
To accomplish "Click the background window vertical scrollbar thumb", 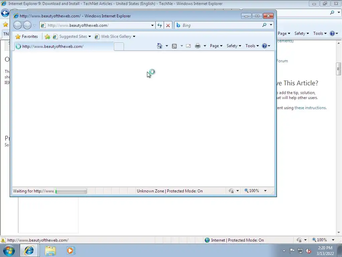I will 339,69.
